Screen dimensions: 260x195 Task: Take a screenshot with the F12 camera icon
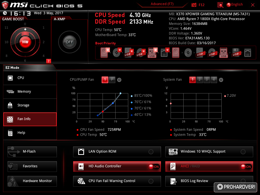[194, 5]
